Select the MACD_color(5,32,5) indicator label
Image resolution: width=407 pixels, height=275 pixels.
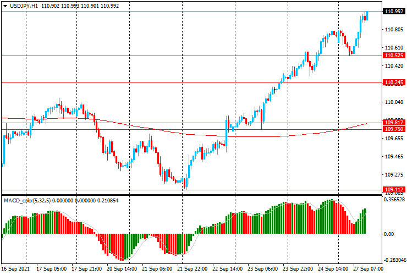tap(28, 200)
